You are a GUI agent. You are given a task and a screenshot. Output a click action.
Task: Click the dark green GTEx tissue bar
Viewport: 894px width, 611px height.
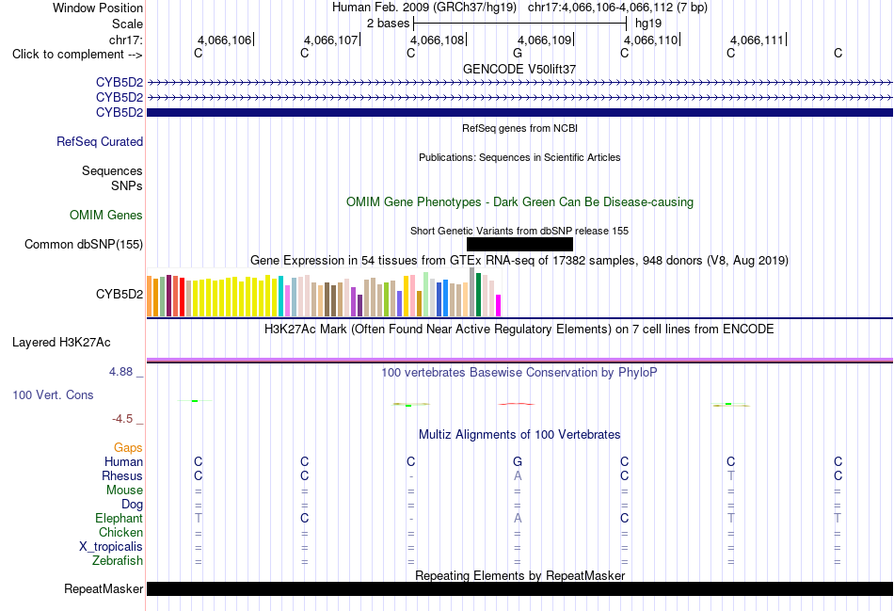[x=479, y=295]
